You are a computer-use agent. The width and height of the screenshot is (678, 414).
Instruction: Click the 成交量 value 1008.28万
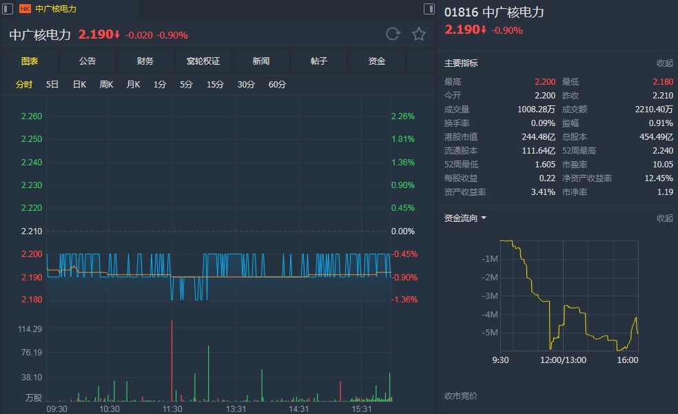pyautogui.click(x=536, y=110)
